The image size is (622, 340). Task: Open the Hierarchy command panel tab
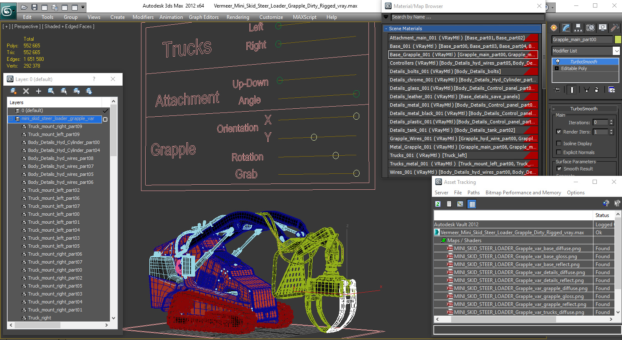point(578,28)
